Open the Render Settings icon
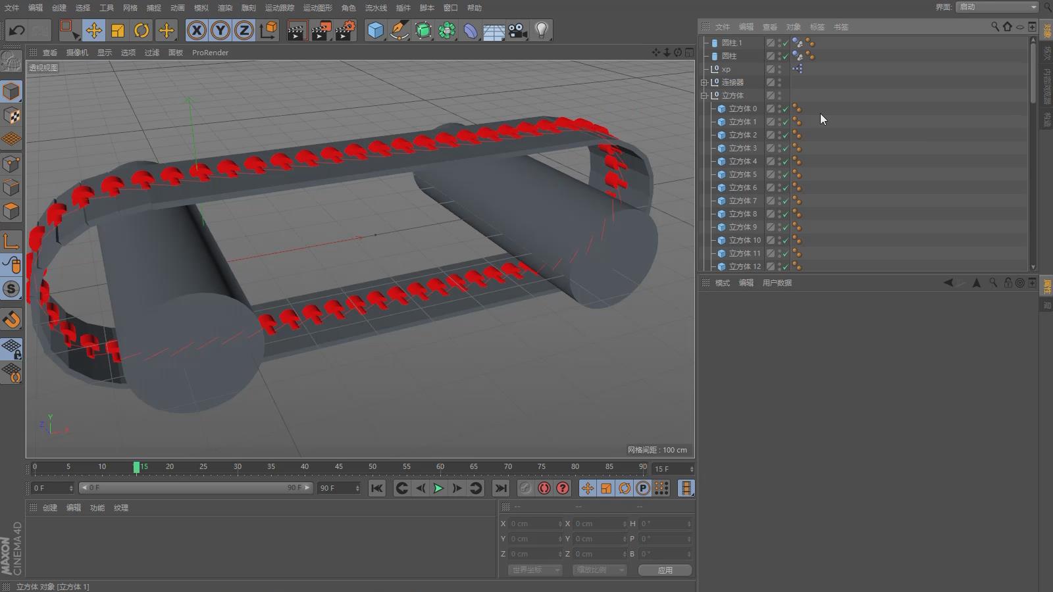The height and width of the screenshot is (592, 1053). click(x=345, y=30)
